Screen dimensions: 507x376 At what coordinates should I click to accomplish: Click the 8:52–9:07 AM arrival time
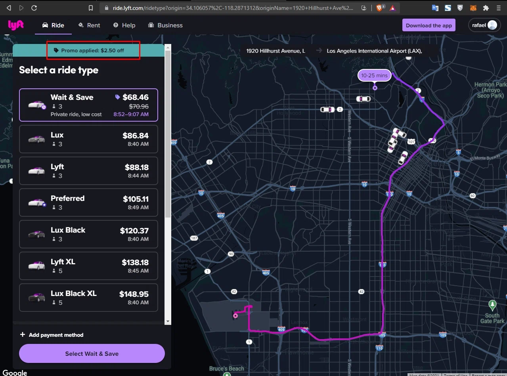pos(131,114)
